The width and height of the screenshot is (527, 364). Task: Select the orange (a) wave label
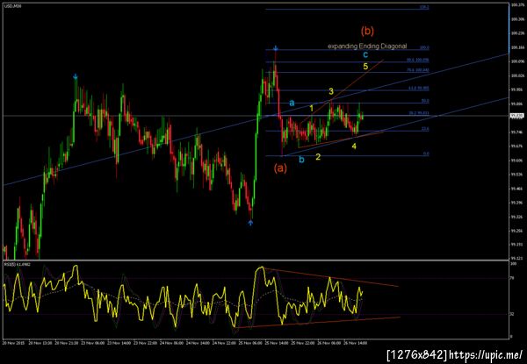(280, 168)
